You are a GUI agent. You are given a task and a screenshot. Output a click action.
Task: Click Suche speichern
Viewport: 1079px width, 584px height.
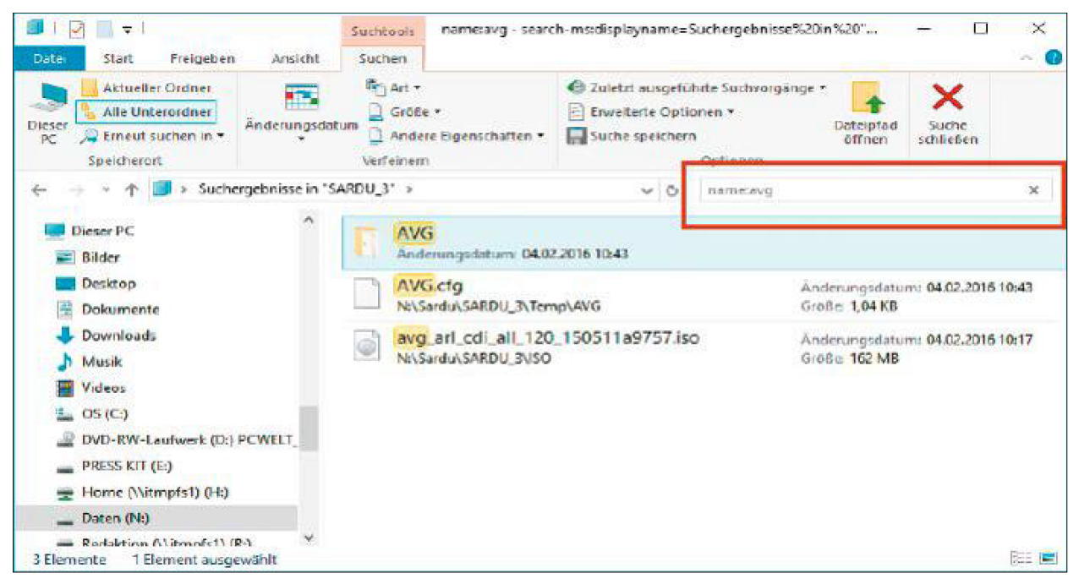pos(631,135)
